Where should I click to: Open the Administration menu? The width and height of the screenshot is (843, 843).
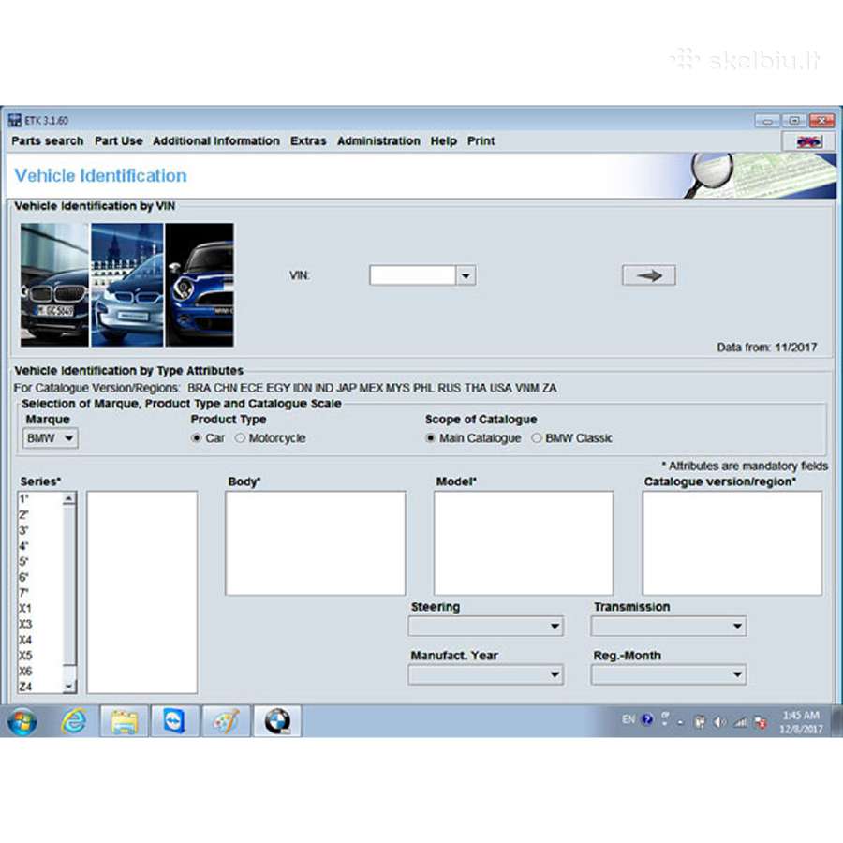[378, 140]
